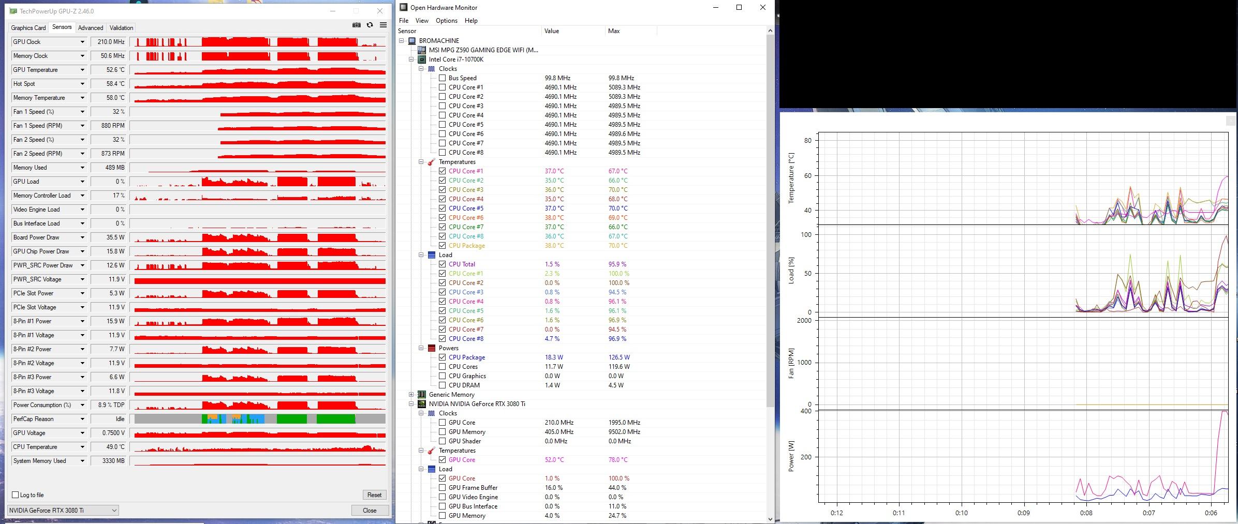Open the Board Power Draw dropdown
The height and width of the screenshot is (524, 1238).
tap(82, 237)
